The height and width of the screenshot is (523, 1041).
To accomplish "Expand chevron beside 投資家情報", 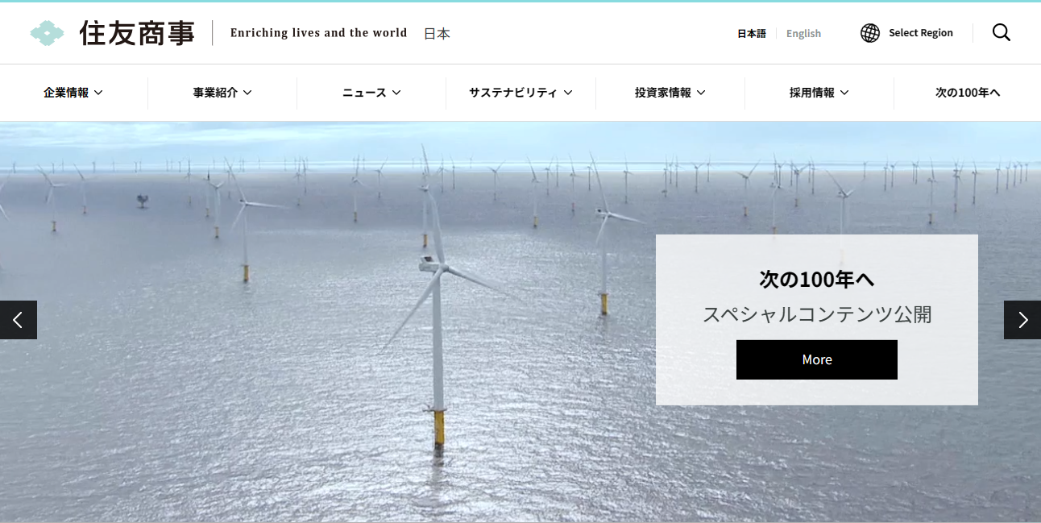I will click(701, 93).
